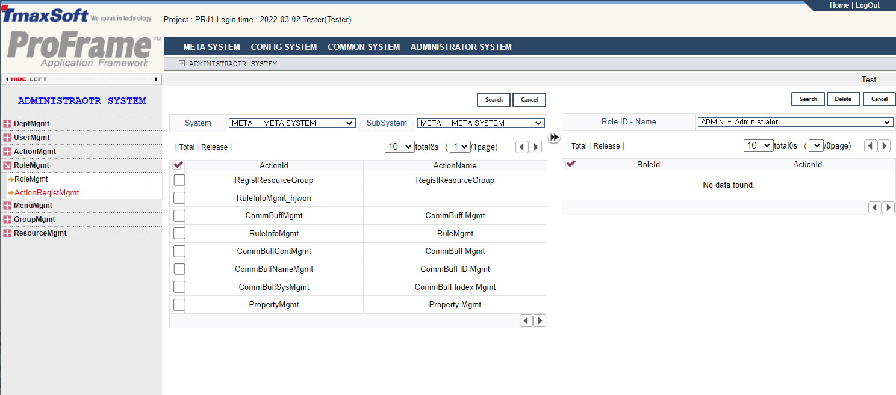Click the double-arrow transfer icon between panels

tap(554, 138)
